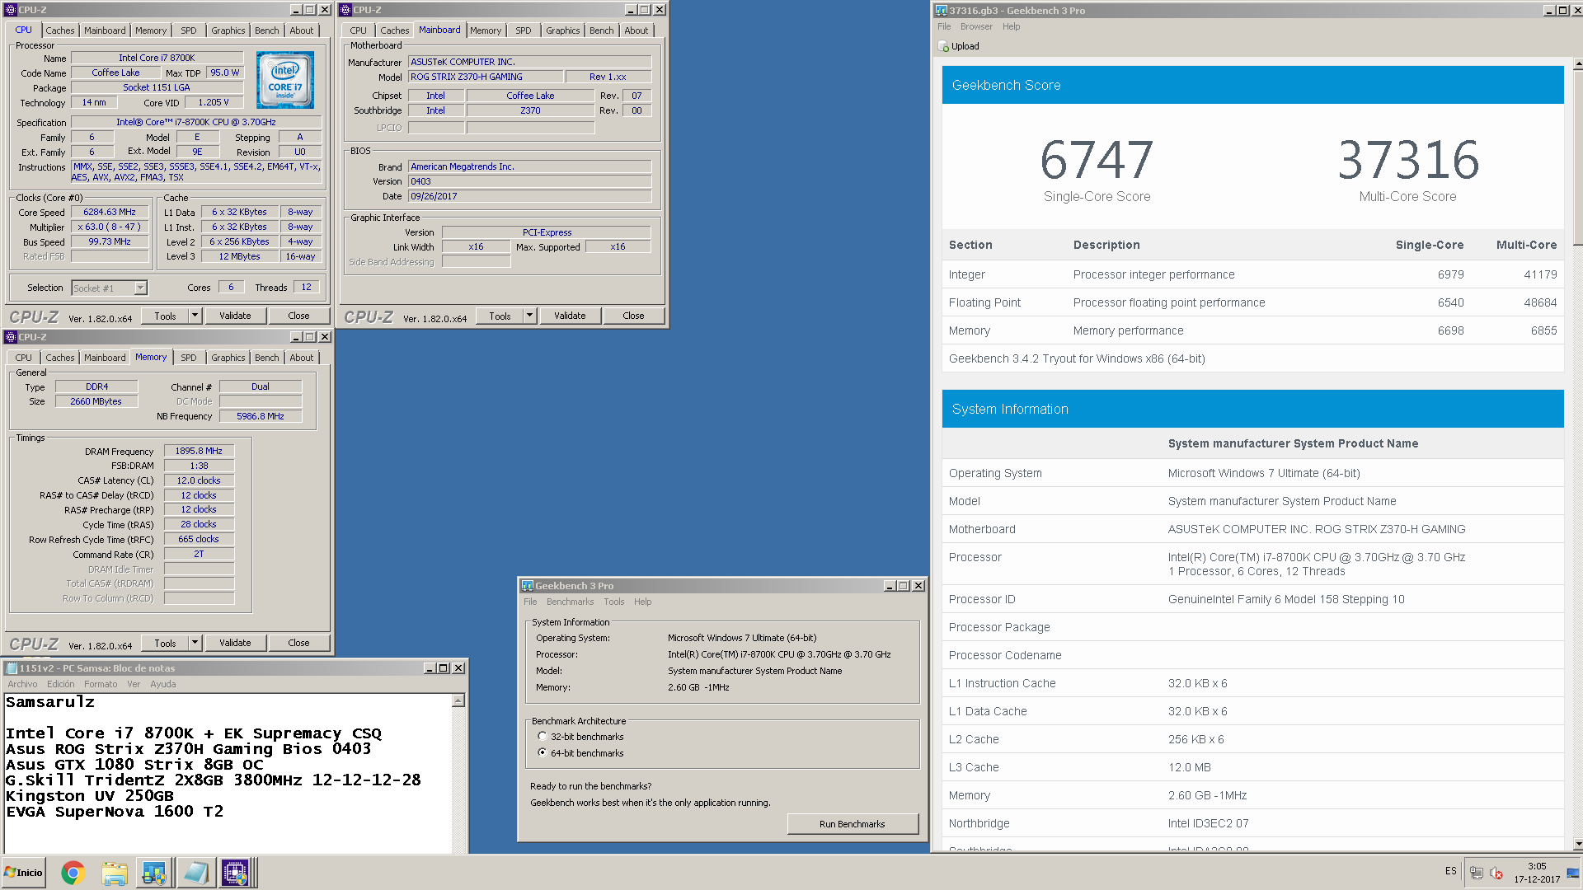Open Benchmarks menu in Geekbench 3 Pro dialog
Viewport: 1583px width, 890px height.
570,602
